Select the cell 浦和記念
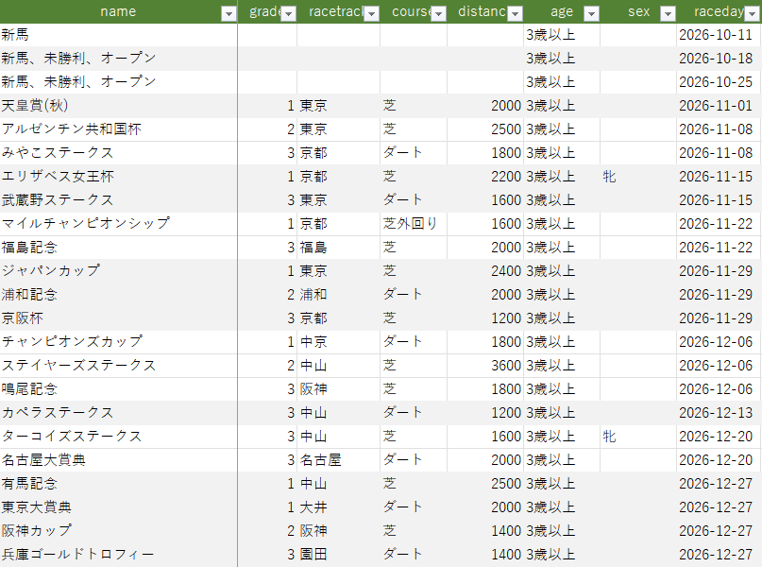 click(x=119, y=295)
